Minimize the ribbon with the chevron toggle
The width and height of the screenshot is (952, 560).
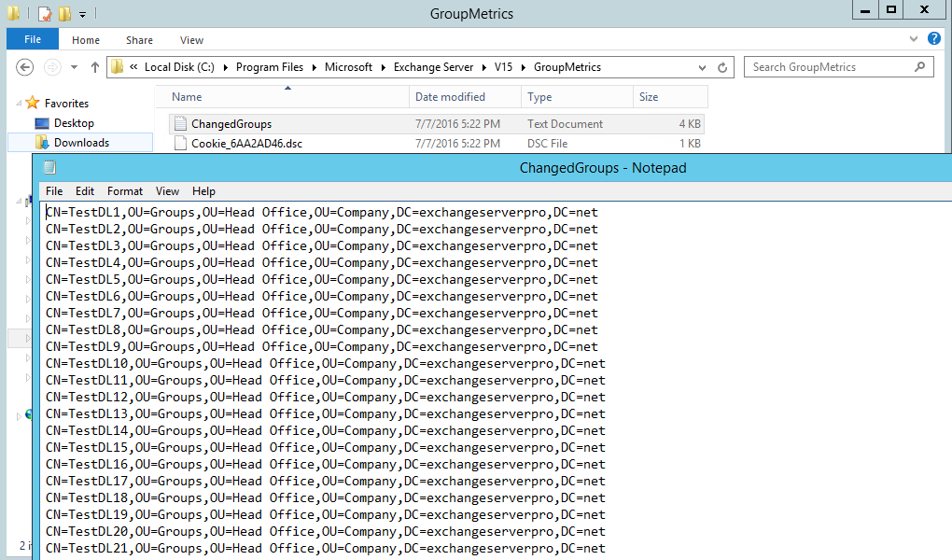[x=913, y=39]
